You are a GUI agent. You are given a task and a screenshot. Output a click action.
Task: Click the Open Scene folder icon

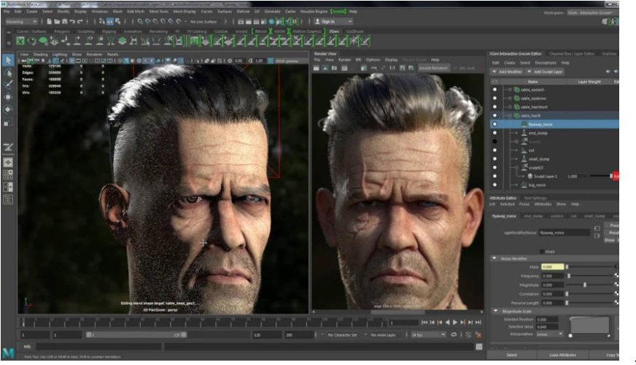[57, 21]
